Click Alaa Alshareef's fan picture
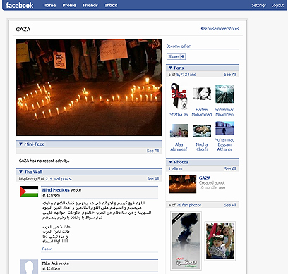Image resolution: width=288 pixels, height=274 pixels. [179, 130]
